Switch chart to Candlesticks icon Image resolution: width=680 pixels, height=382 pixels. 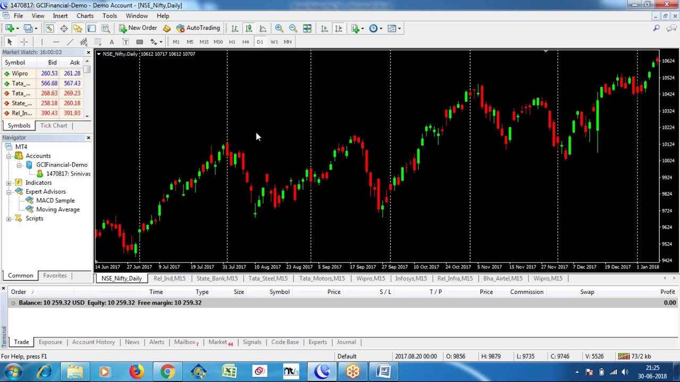[249, 28]
